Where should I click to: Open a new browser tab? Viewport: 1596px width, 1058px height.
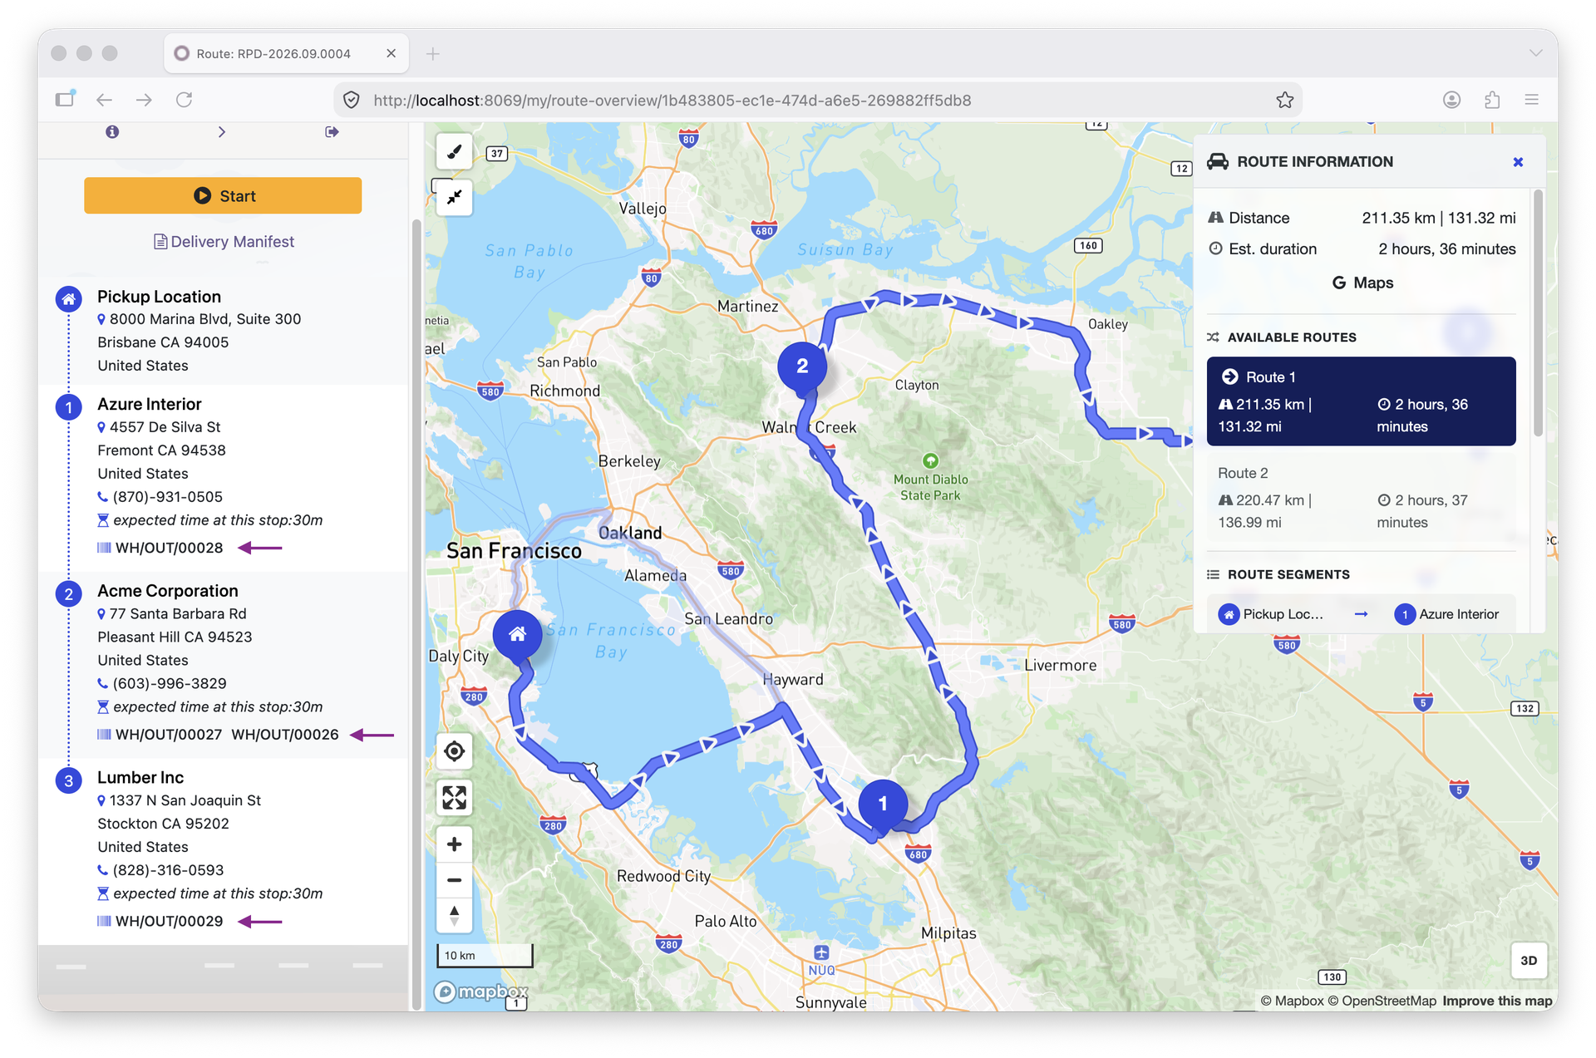(433, 54)
